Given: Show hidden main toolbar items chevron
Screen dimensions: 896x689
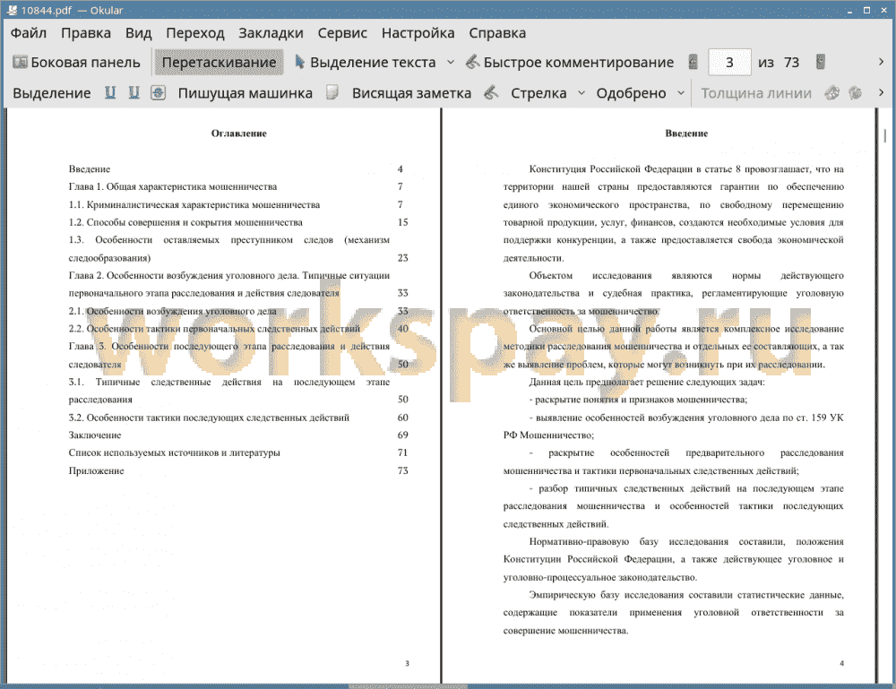Looking at the screenshot, I should tap(881, 62).
